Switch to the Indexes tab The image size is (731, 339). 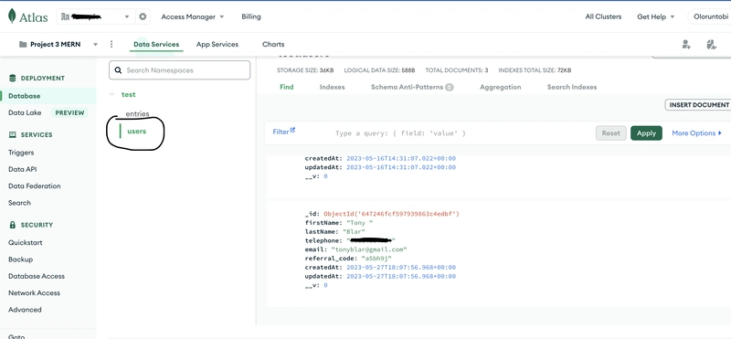tap(332, 87)
